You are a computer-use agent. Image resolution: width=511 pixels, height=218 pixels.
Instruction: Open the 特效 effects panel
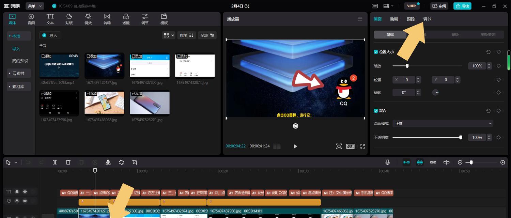pyautogui.click(x=88, y=19)
